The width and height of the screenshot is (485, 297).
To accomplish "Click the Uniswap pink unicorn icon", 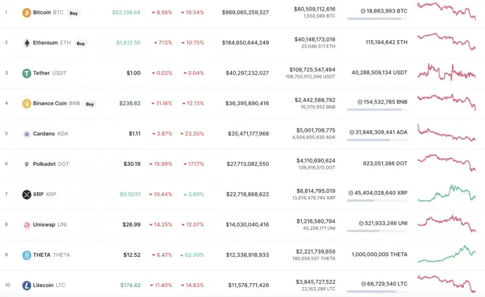I will click(x=26, y=225).
